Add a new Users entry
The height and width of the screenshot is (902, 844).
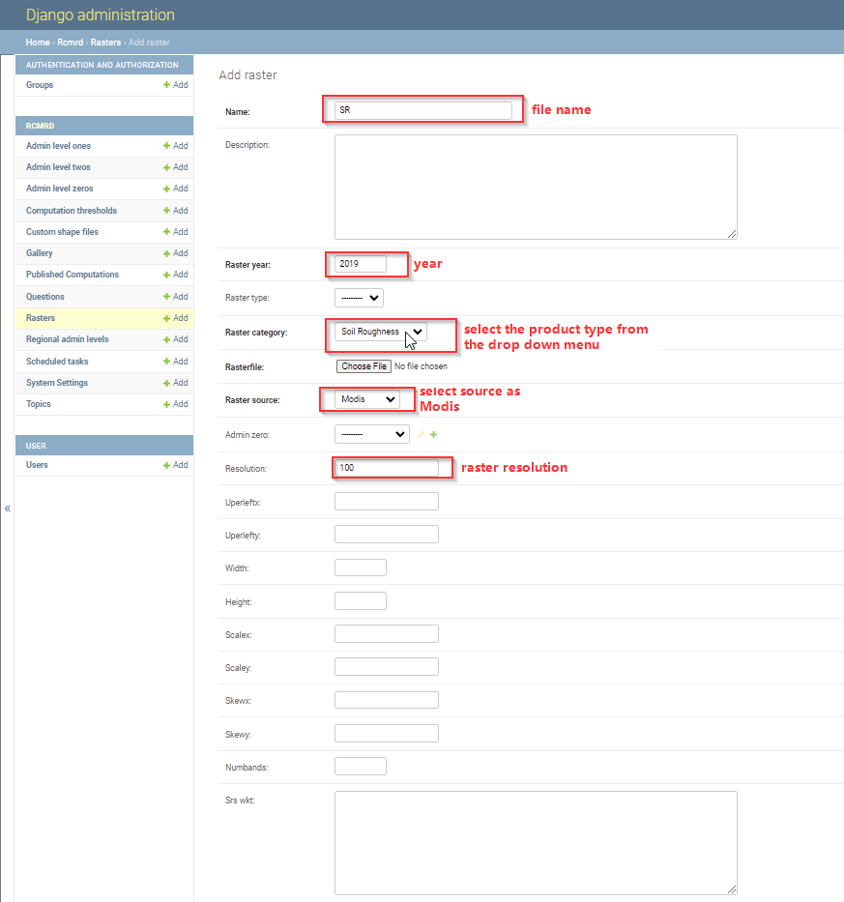[x=176, y=465]
